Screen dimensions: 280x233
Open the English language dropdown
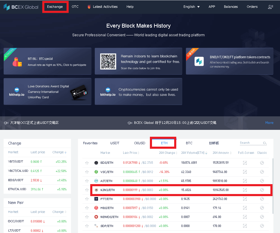[x=192, y=7]
